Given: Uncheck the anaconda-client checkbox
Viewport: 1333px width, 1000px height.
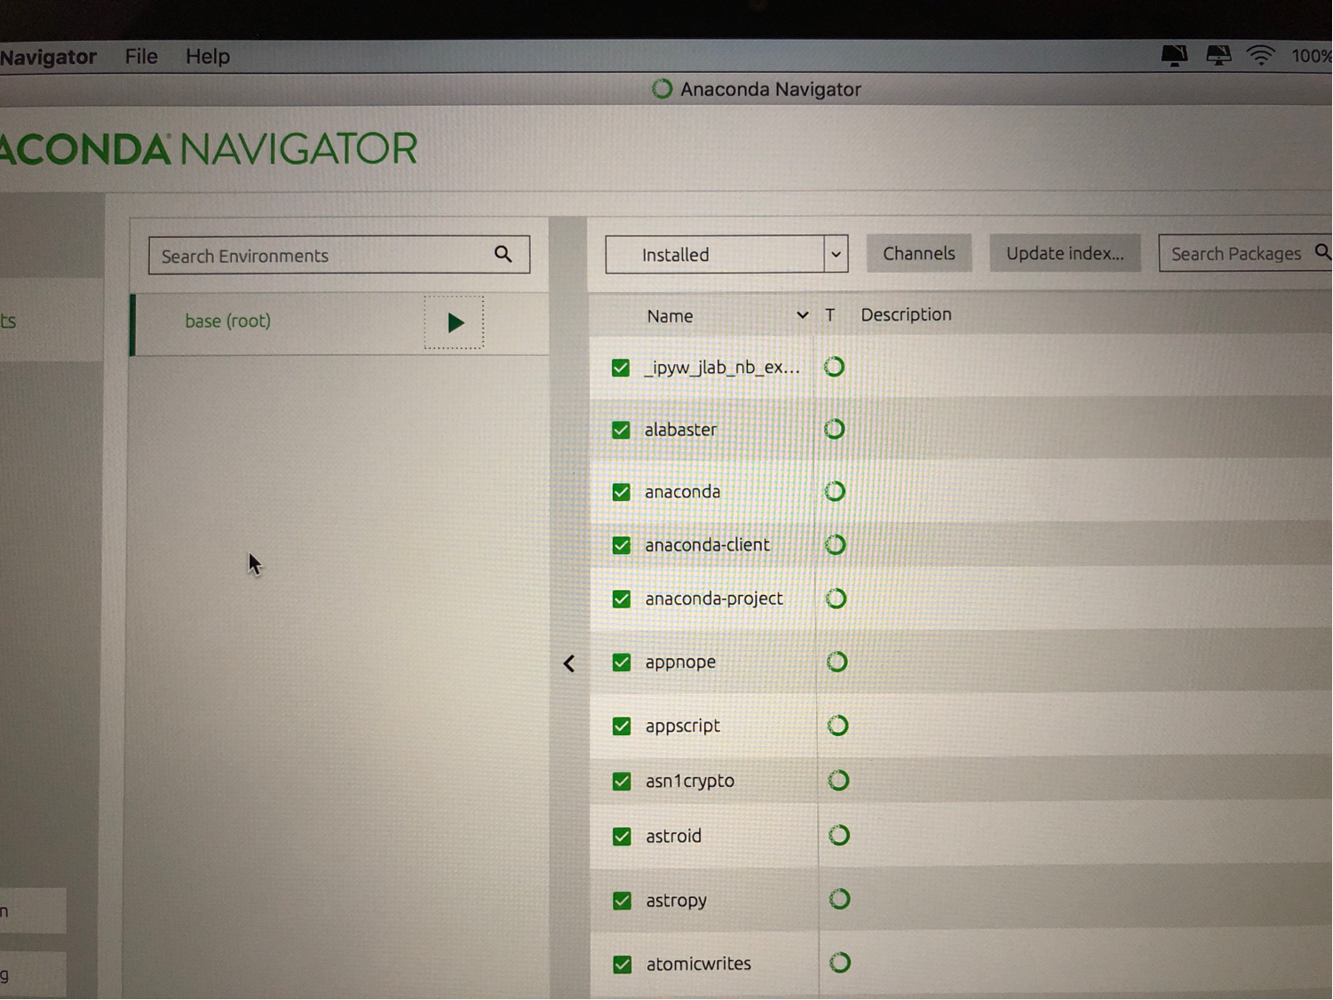Looking at the screenshot, I should [x=621, y=545].
